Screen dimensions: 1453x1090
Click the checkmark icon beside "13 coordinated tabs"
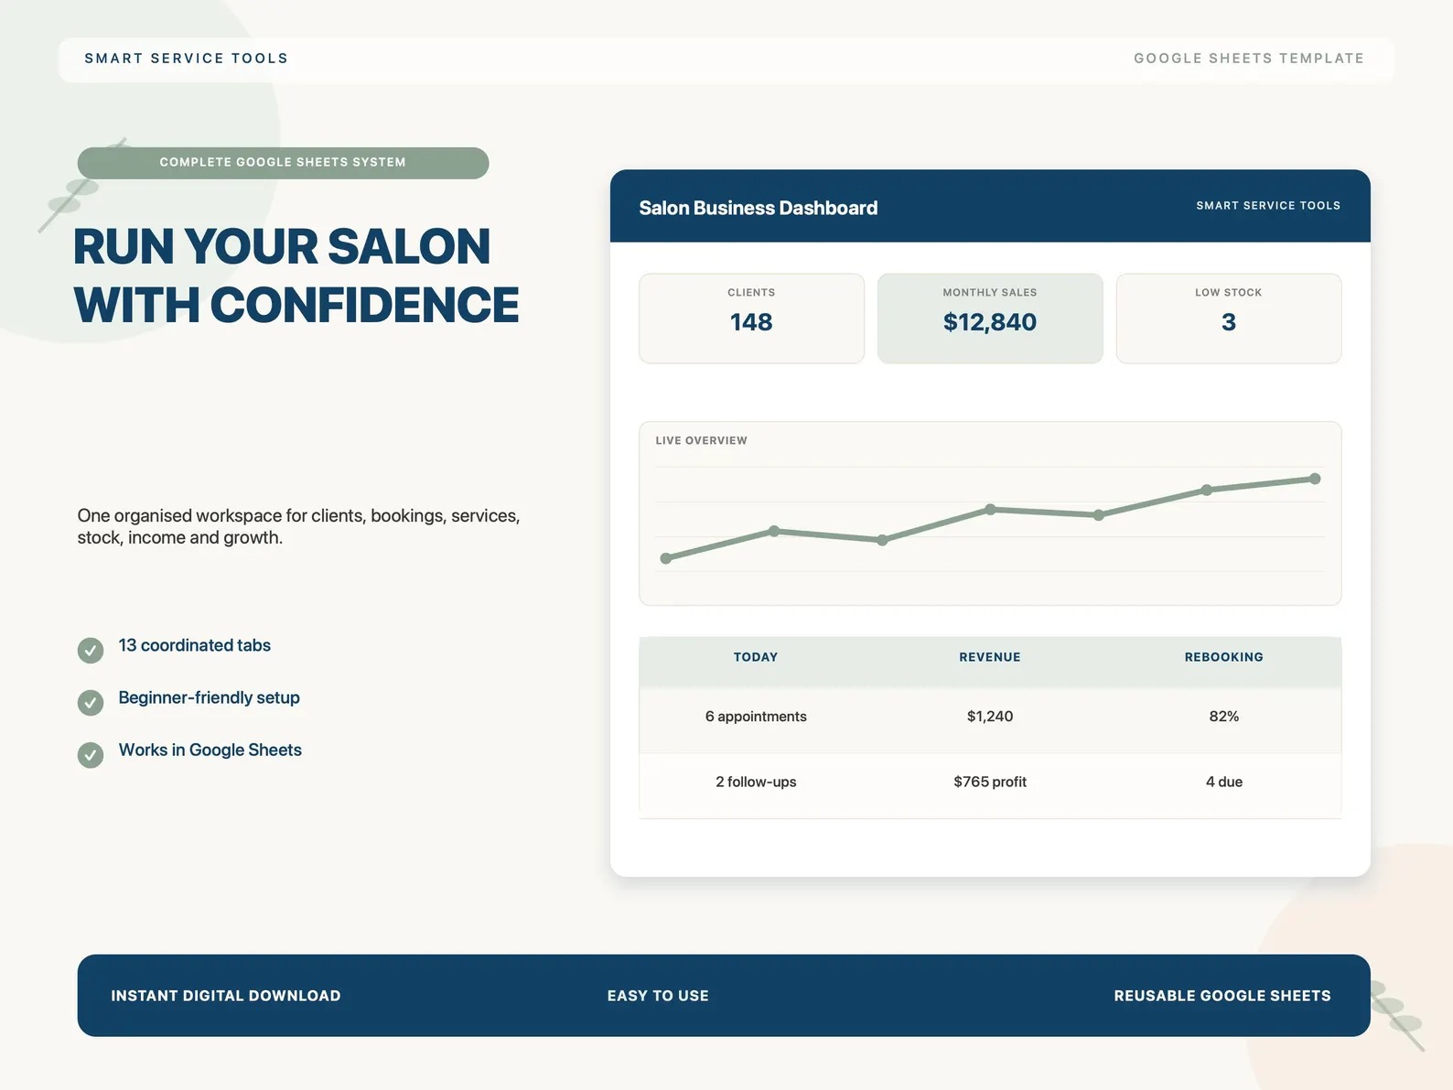91,650
